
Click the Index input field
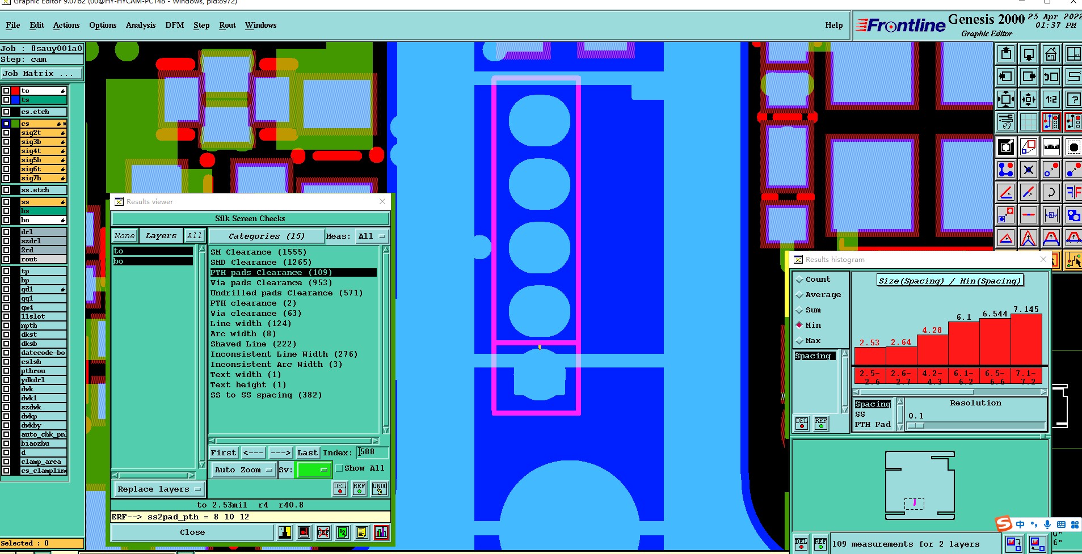click(x=373, y=452)
